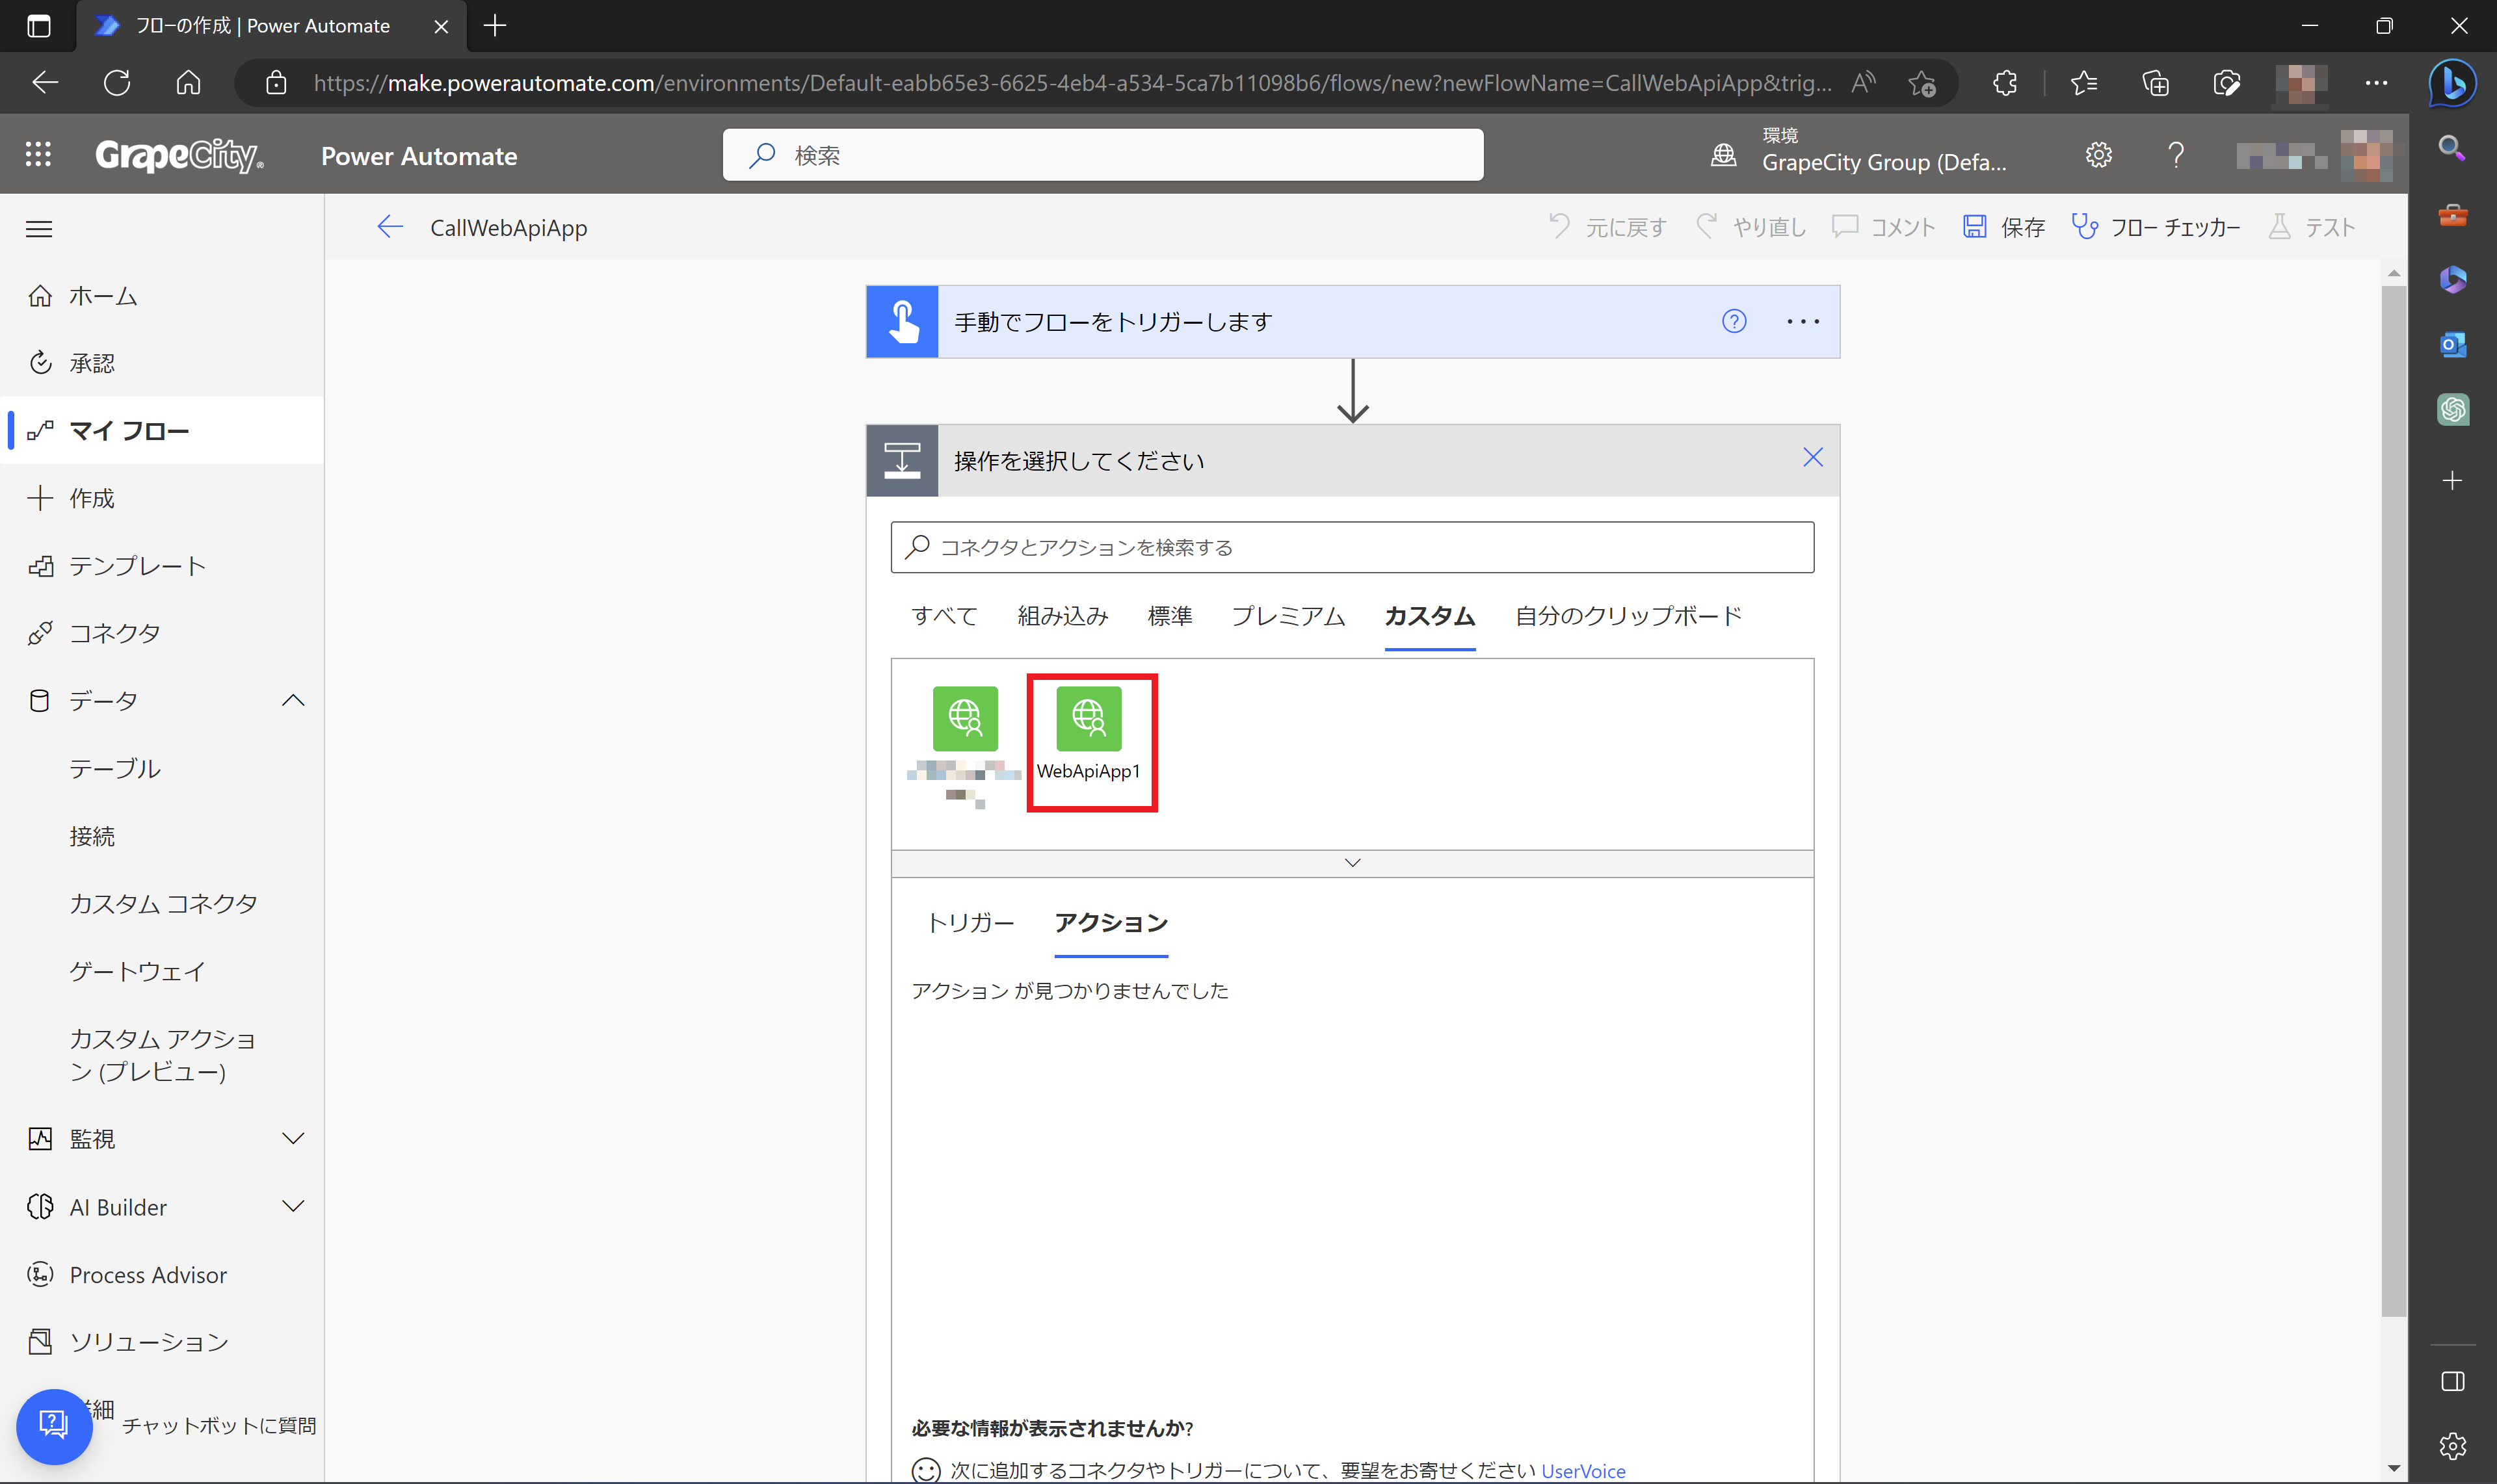Open Edge sidebar search icon
Screen dimensions: 2497x1484
coord(2452,148)
